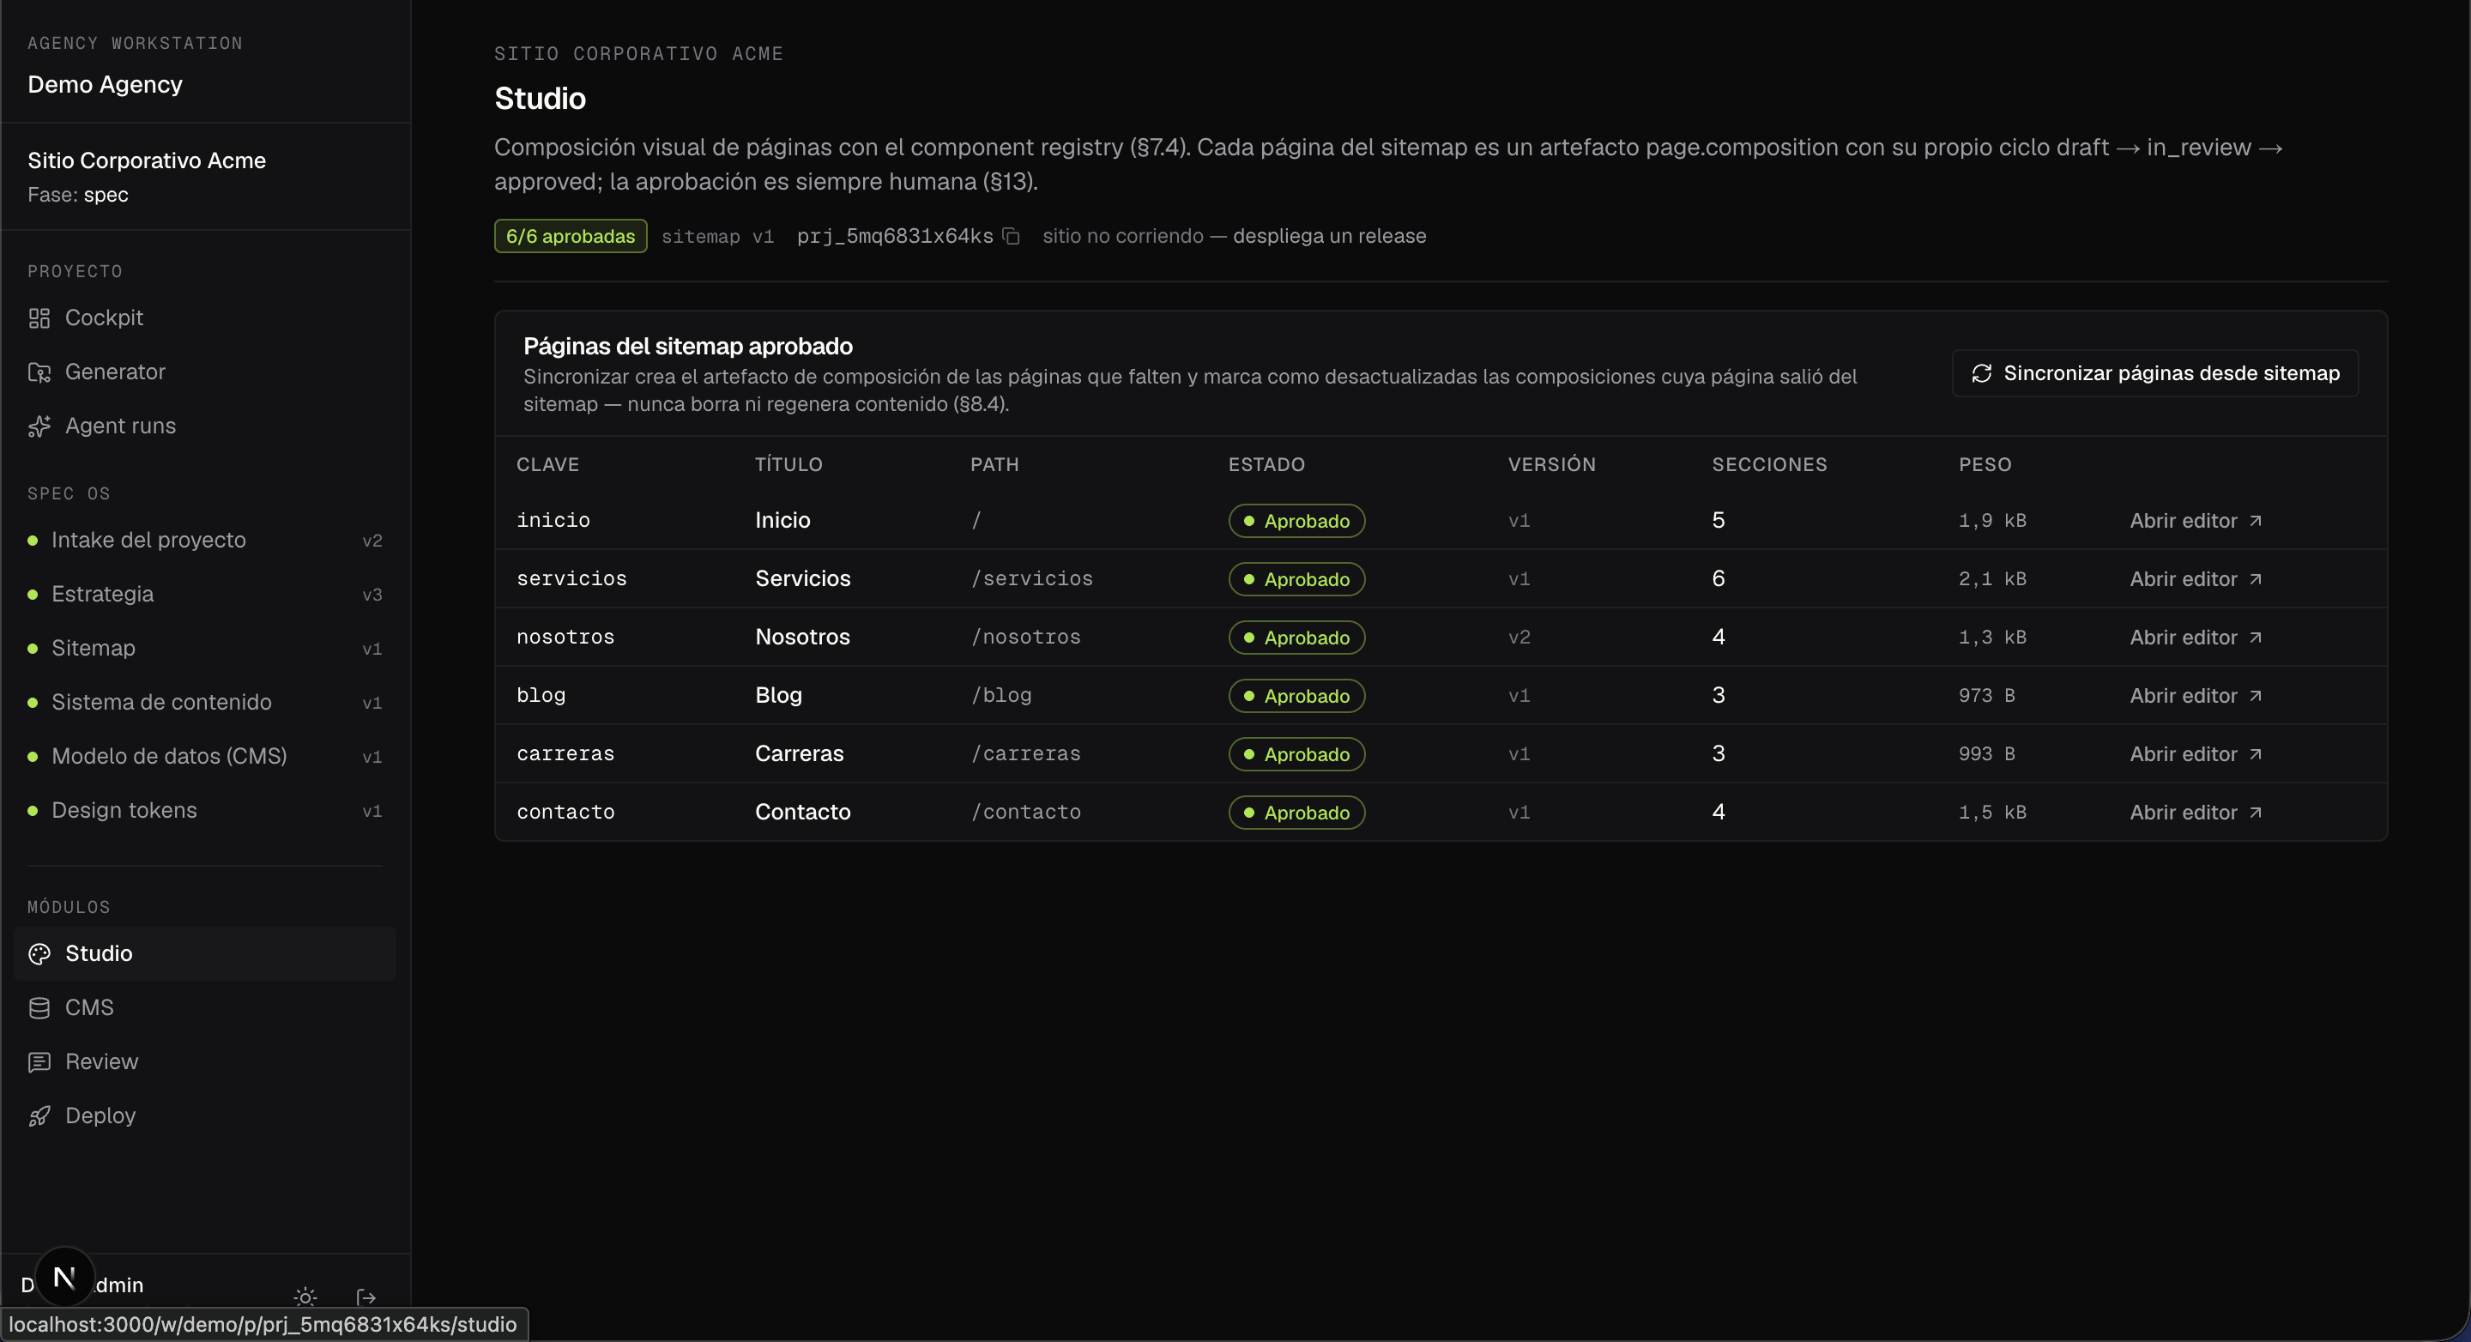This screenshot has width=2471, height=1342.
Task: Click the ESTADO column header
Action: 1266,465
